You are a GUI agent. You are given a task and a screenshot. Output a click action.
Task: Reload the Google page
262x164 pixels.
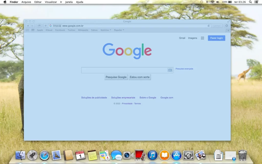(x=209, y=26)
